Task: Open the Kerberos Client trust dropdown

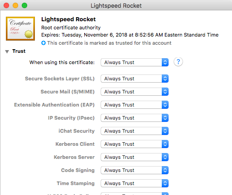Action: pyautogui.click(x=135, y=144)
